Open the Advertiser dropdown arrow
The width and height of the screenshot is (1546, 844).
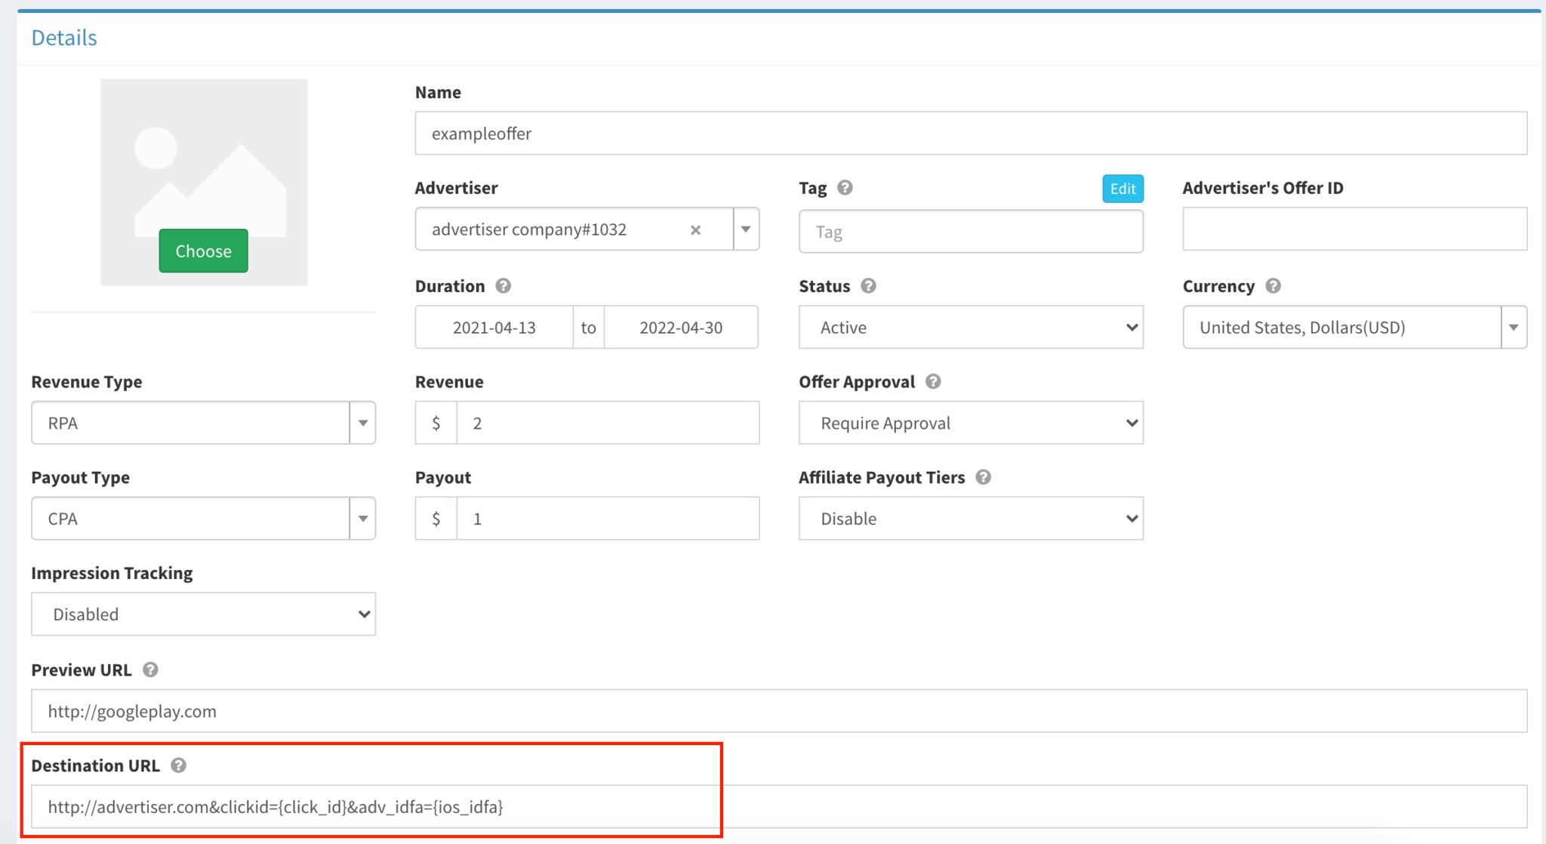coord(746,229)
